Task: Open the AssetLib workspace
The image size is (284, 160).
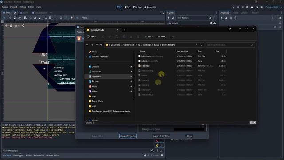Action: click(150, 7)
